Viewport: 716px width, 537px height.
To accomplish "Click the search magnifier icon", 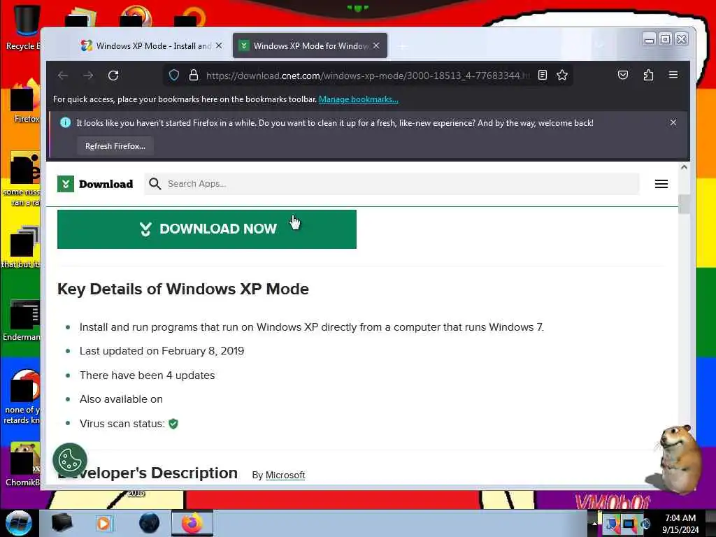I will point(155,184).
